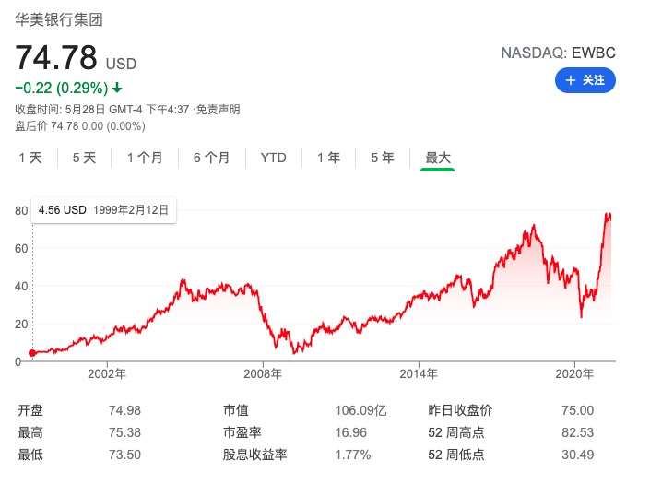650x496 pixels.
Task: Click the −0.22 (0.29%) price change
Action: click(x=62, y=88)
